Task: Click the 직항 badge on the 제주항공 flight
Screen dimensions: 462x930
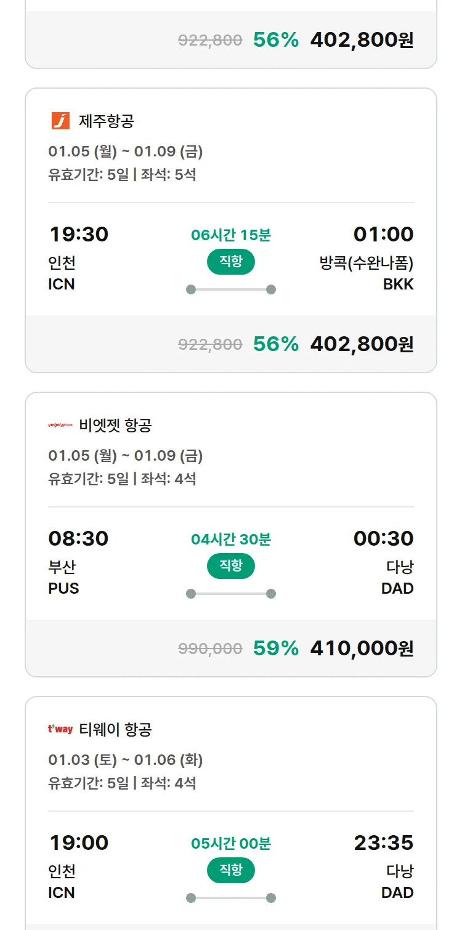Action: point(230,262)
